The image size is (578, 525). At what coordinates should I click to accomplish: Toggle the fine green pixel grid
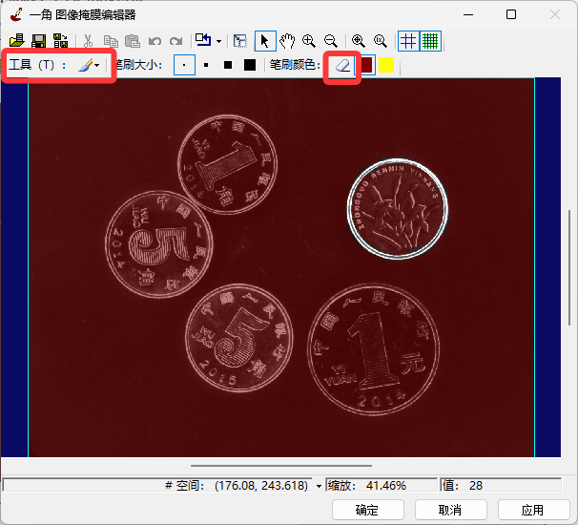pos(430,41)
